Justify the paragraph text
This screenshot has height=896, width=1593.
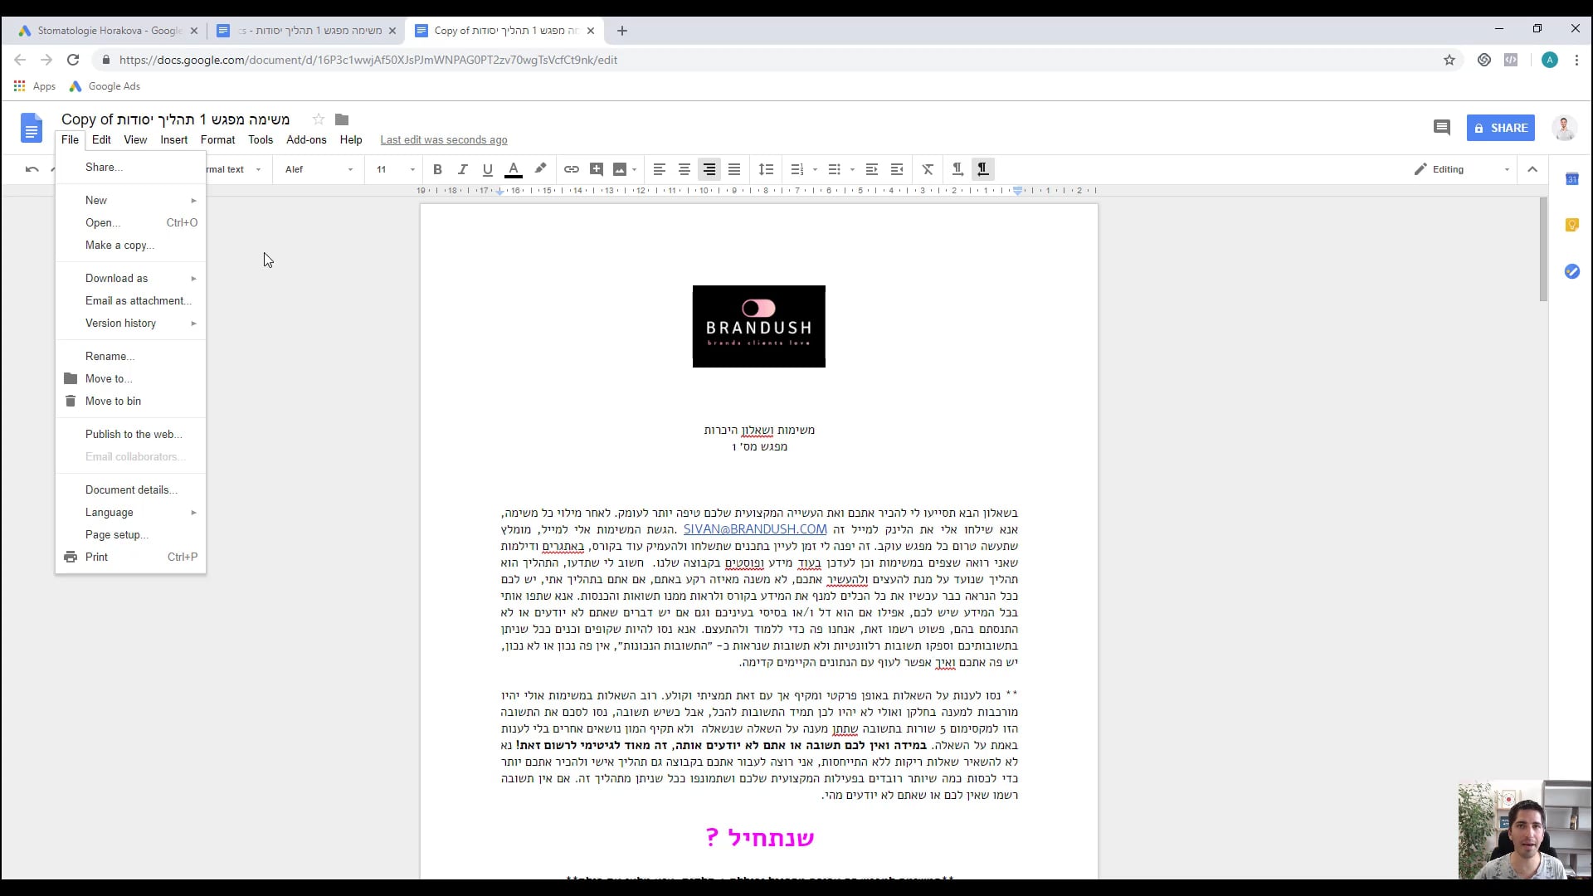tap(733, 169)
